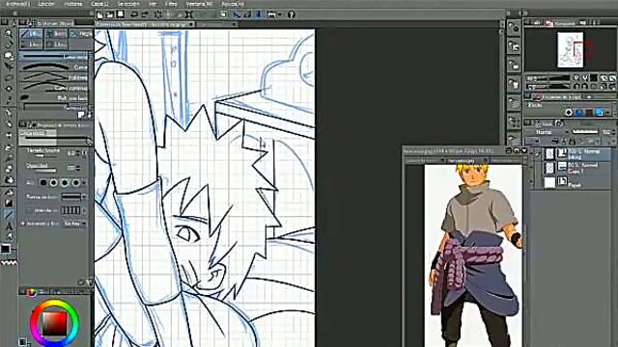Screen dimensions: 618x347
Task: Click the help question mark icon
Action: (x=292, y=15)
